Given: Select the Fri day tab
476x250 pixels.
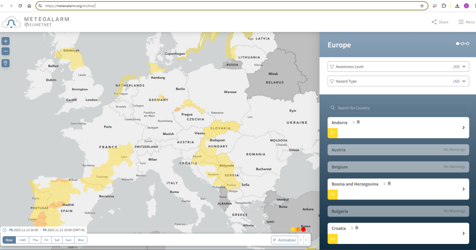Looking at the screenshot, I should pyautogui.click(x=46, y=240).
